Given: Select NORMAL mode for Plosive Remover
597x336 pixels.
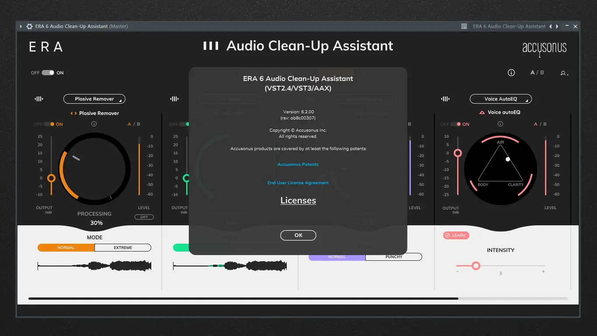Looking at the screenshot, I should [66, 248].
